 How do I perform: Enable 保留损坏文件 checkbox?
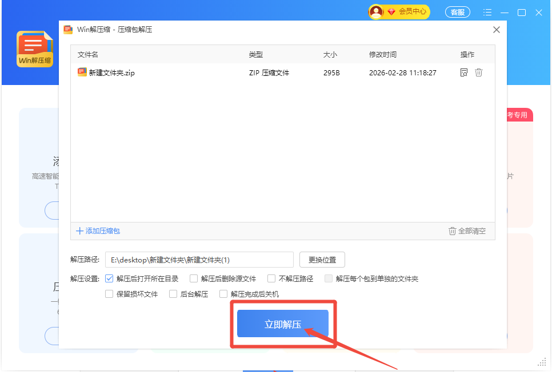click(109, 294)
